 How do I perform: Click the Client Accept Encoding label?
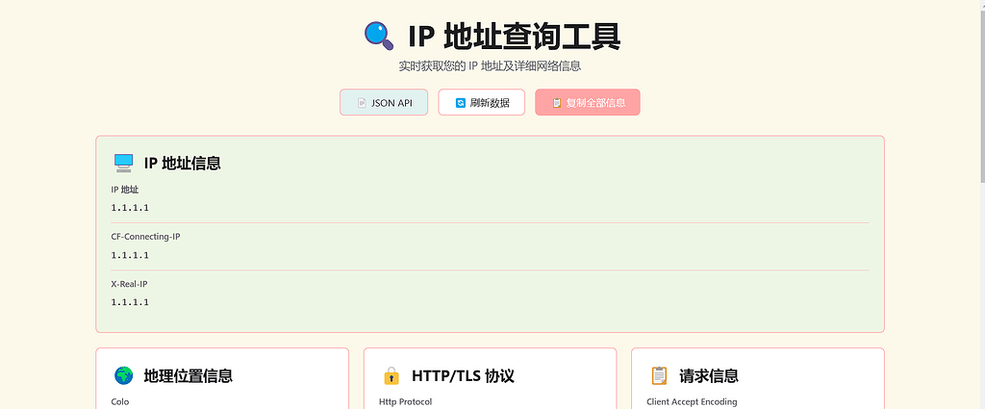692,401
